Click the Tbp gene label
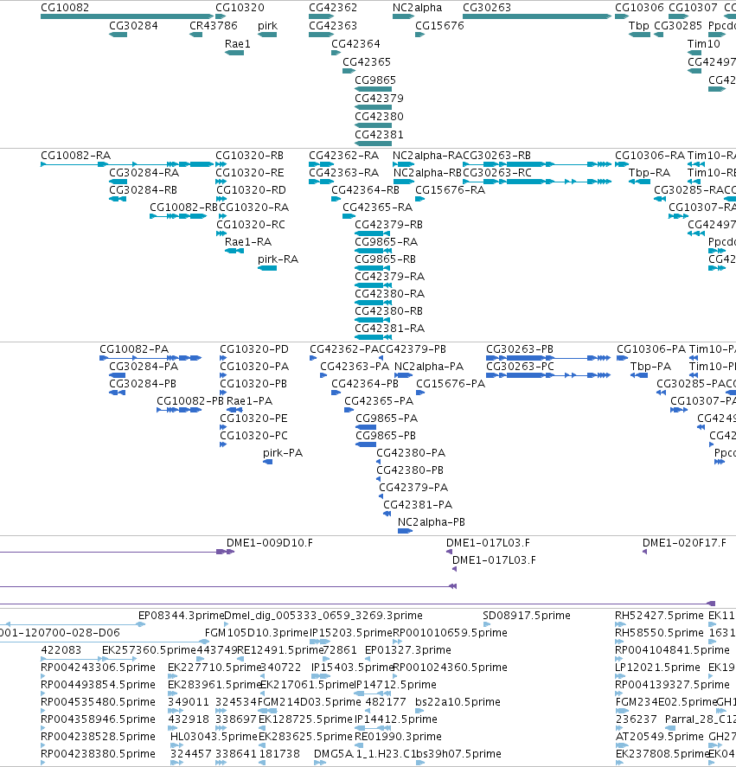The height and width of the screenshot is (767, 736). 639,25
